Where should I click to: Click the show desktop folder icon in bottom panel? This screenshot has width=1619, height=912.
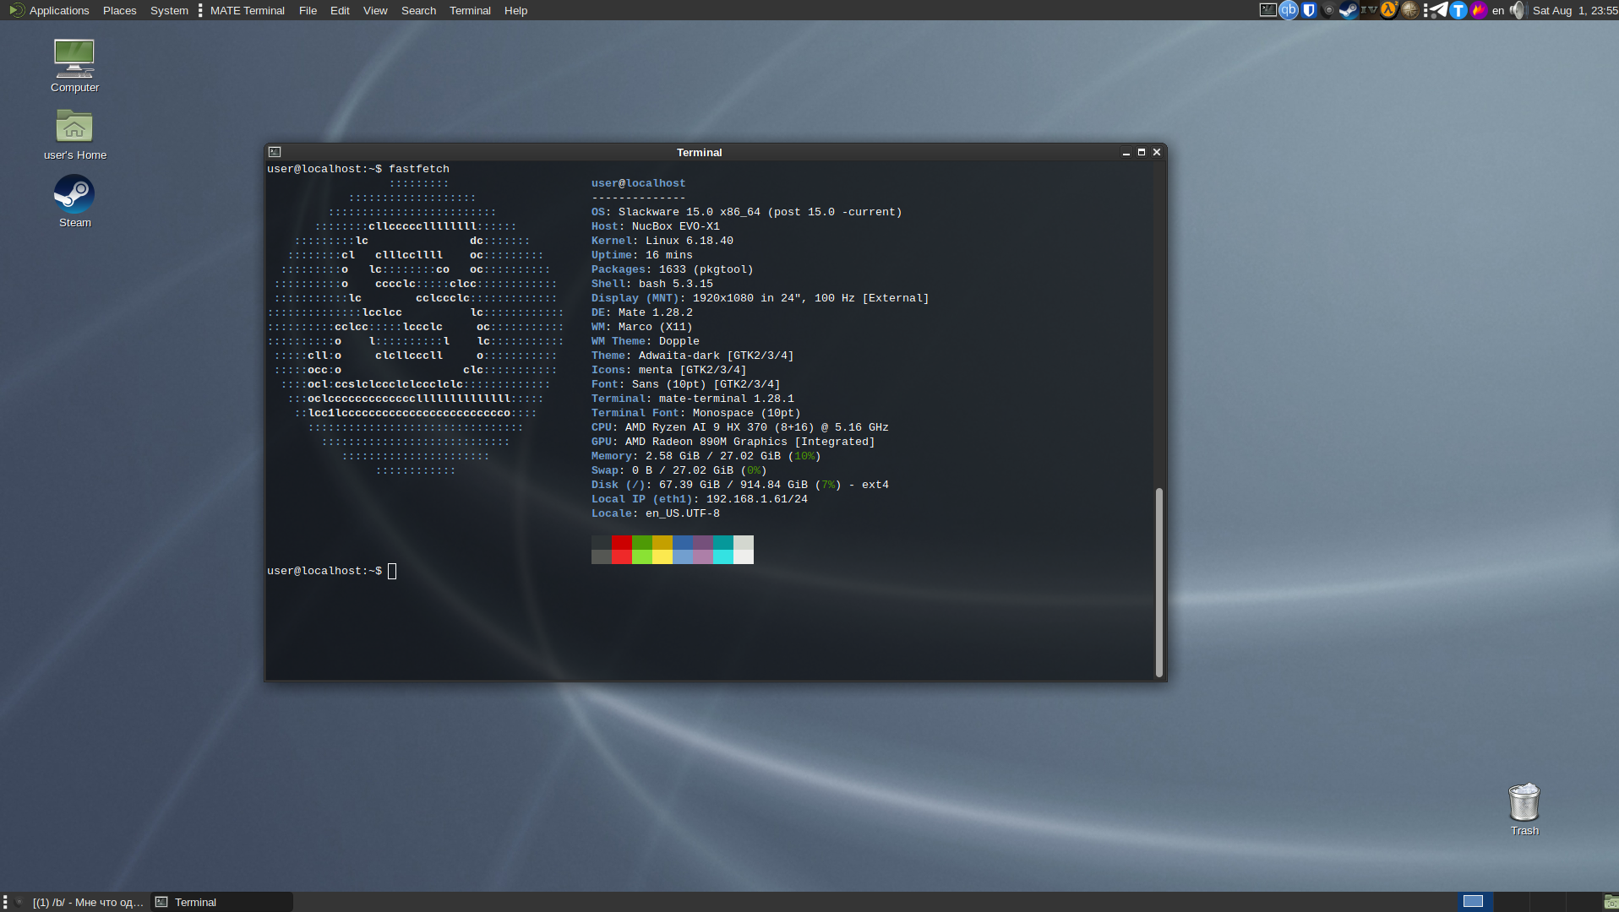point(1611,902)
